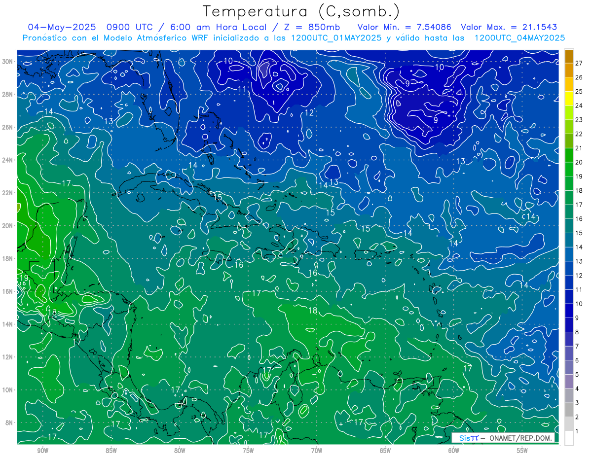This screenshot has width=592, height=457.
Task: Click the latitude axis label "20N"
Action: [x=7, y=226]
